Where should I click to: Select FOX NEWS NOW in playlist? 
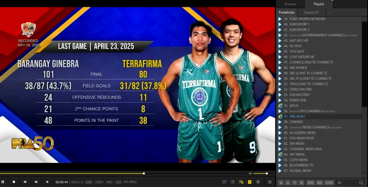point(319,138)
